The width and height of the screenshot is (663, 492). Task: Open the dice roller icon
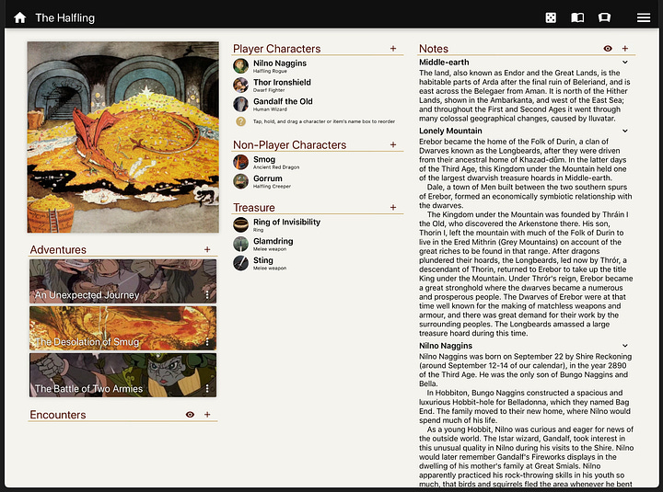(551, 17)
